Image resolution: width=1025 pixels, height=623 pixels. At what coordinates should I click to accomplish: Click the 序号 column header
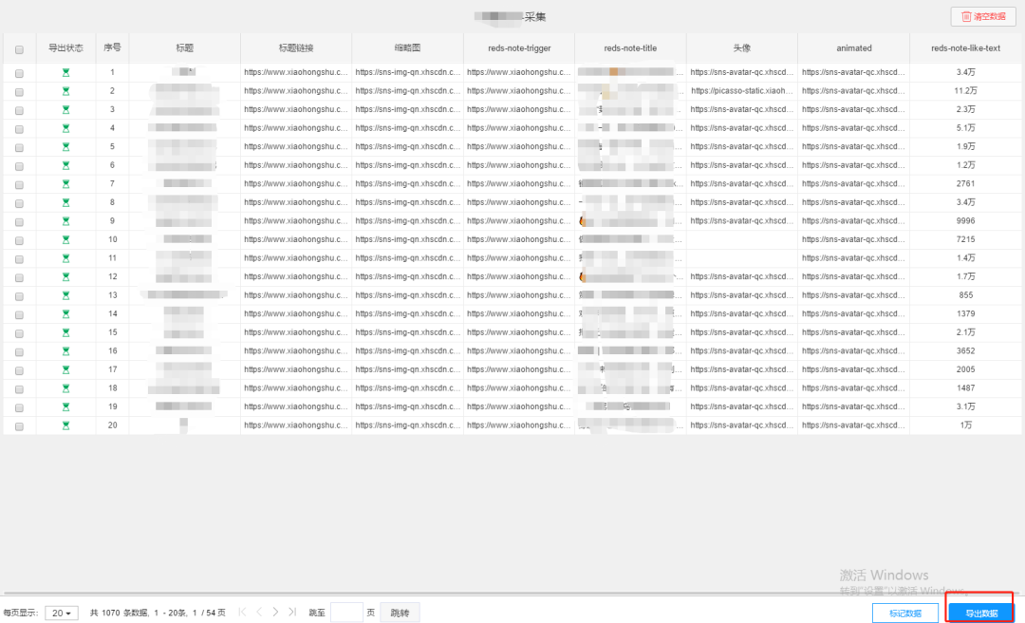click(x=112, y=47)
